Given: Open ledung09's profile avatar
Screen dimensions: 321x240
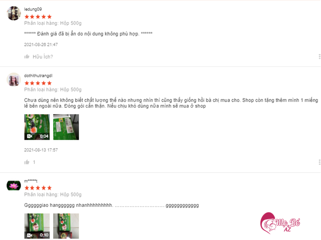Looking at the screenshot, I should click(14, 13).
